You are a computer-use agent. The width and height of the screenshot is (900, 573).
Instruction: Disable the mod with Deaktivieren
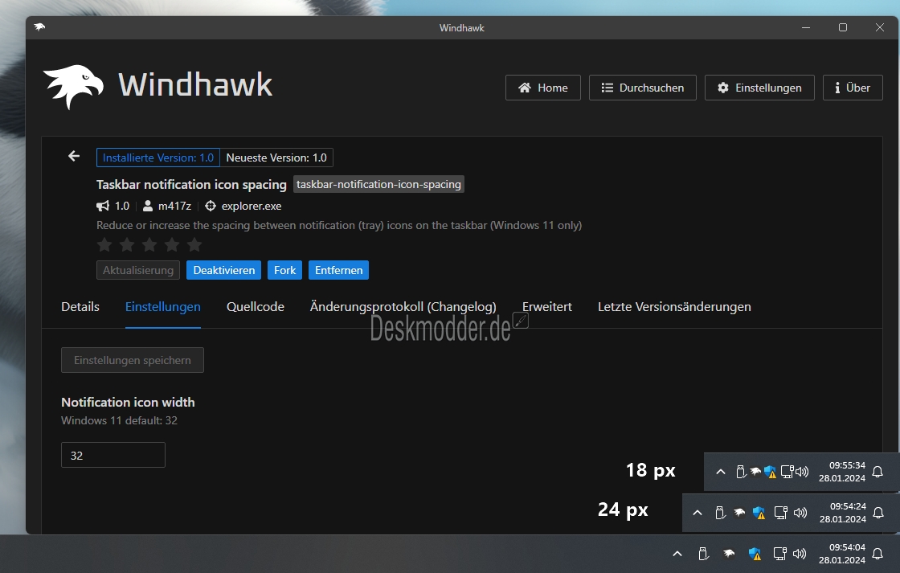(x=224, y=270)
